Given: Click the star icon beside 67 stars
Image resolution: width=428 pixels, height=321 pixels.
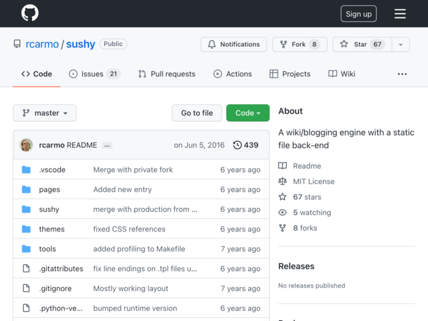Looking at the screenshot, I should coord(282,197).
